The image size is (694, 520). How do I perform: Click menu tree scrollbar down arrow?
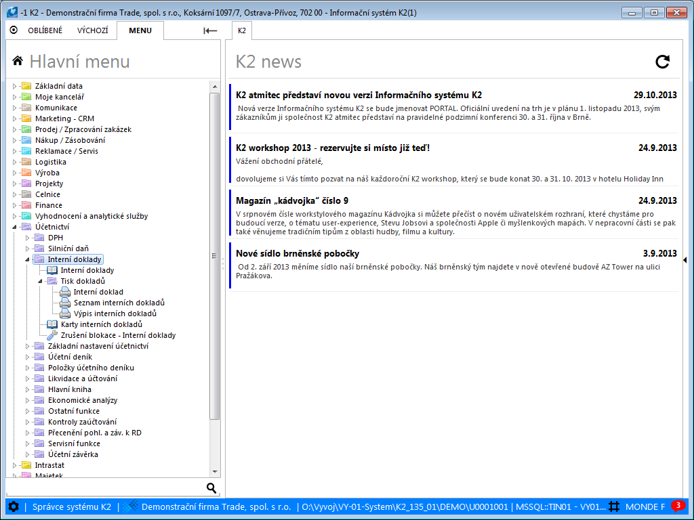pos(215,472)
